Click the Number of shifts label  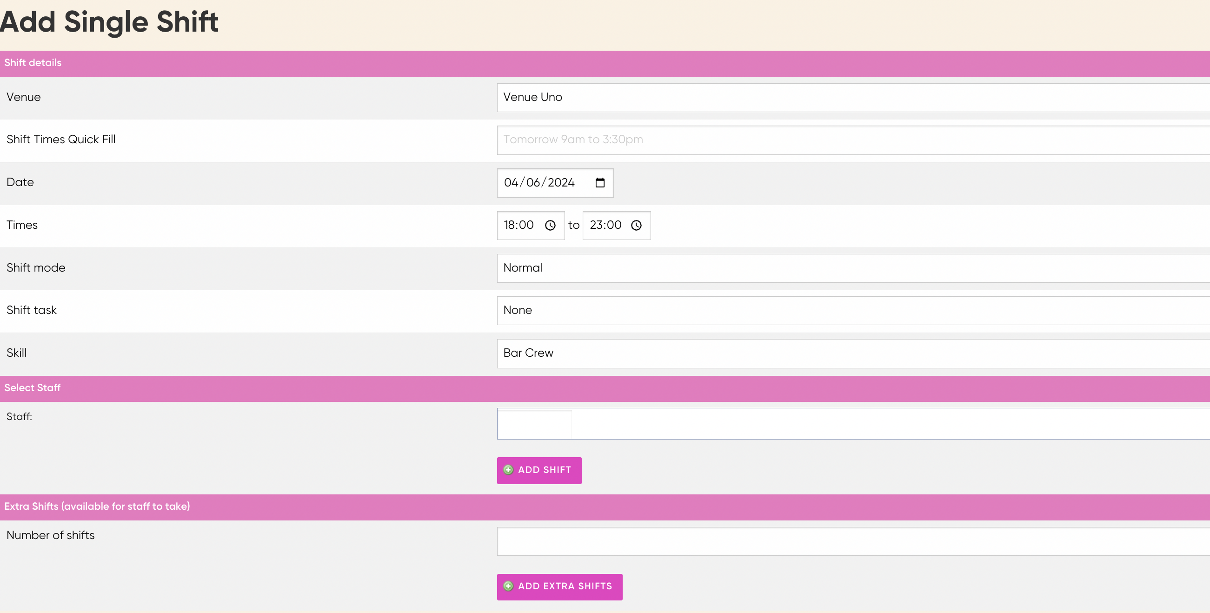click(x=50, y=535)
